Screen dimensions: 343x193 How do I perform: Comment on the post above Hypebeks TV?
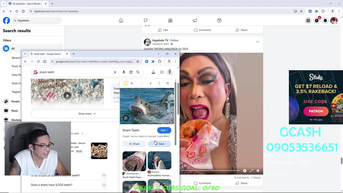(202, 30)
